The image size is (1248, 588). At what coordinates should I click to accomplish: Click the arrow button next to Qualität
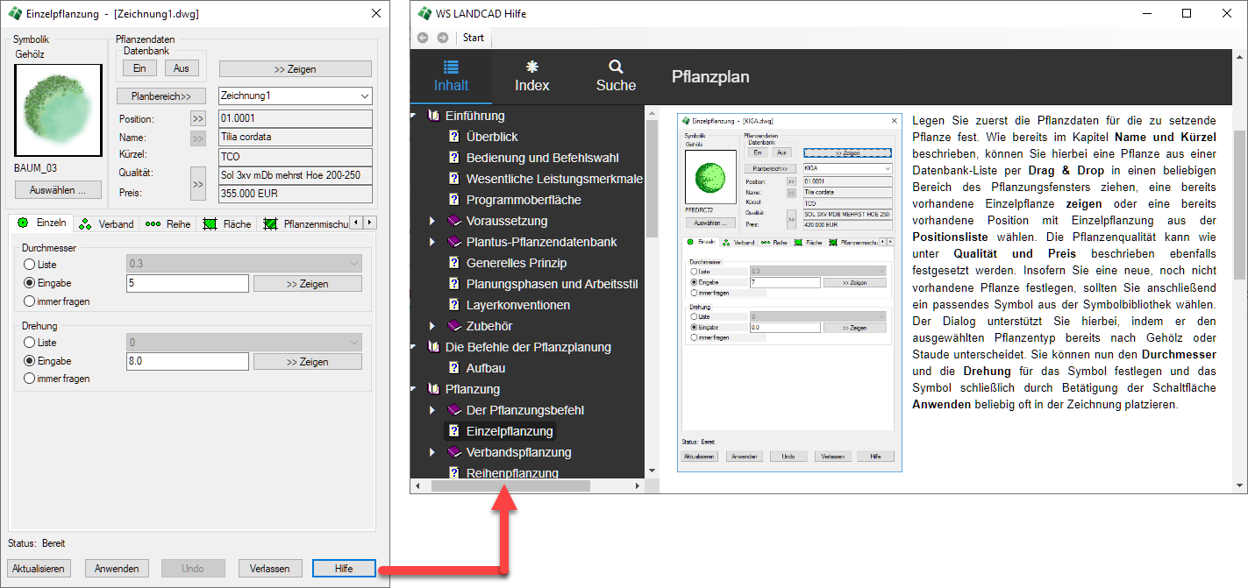(x=198, y=183)
